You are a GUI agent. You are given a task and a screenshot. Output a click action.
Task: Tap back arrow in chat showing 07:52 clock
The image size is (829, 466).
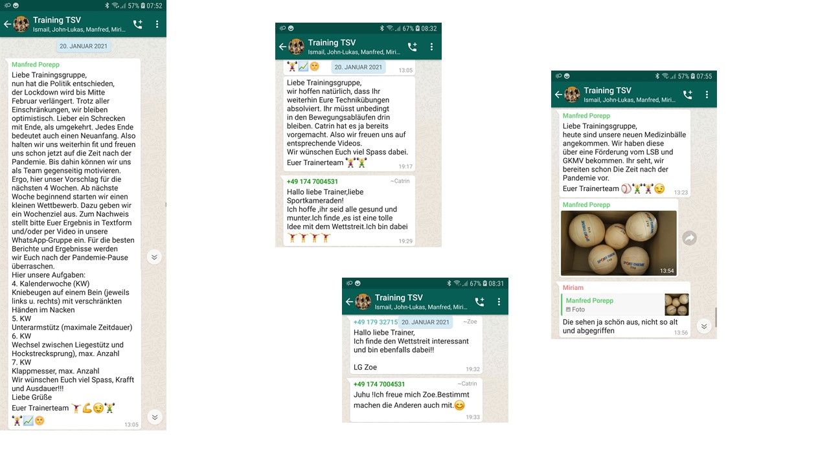7,24
